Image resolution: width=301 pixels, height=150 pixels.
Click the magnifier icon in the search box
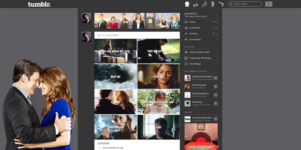231,4
